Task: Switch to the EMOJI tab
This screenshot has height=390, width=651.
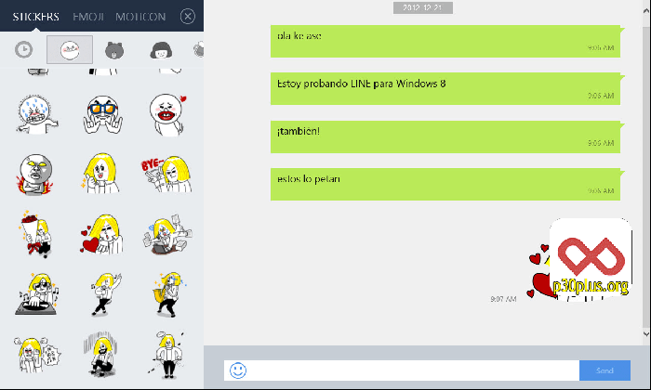Action: (88, 17)
